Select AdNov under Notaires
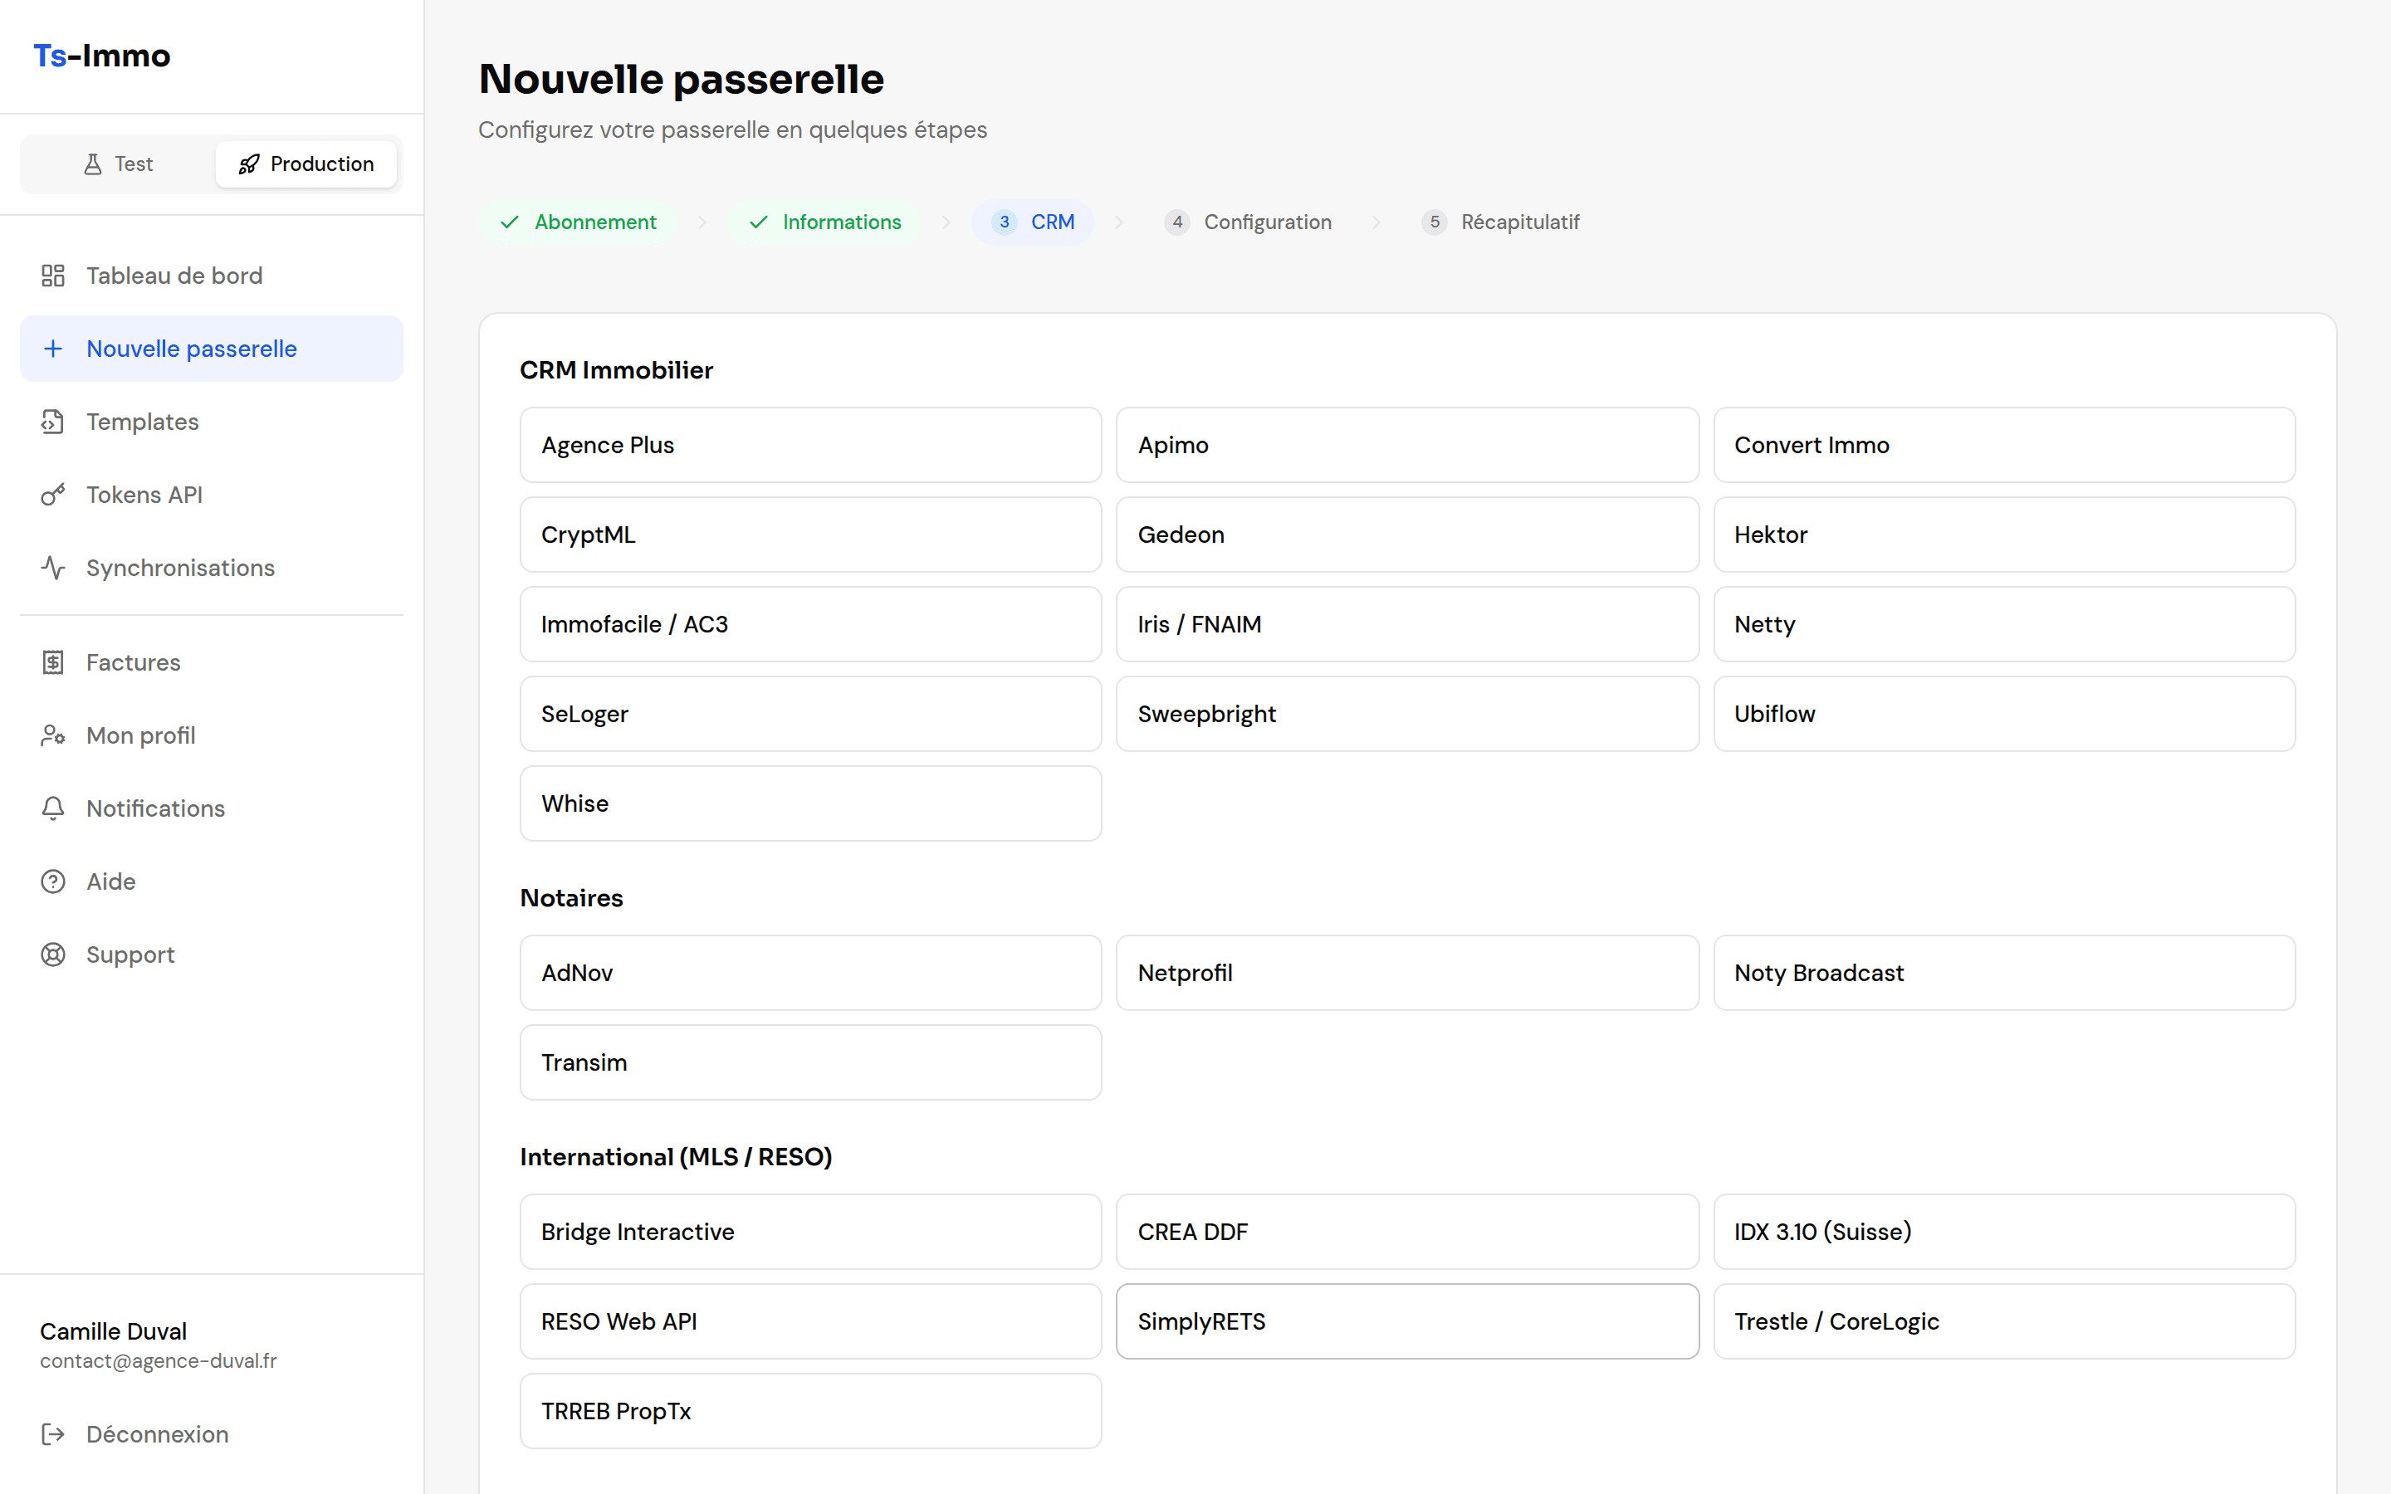Image resolution: width=2391 pixels, height=1494 pixels. (x=810, y=972)
